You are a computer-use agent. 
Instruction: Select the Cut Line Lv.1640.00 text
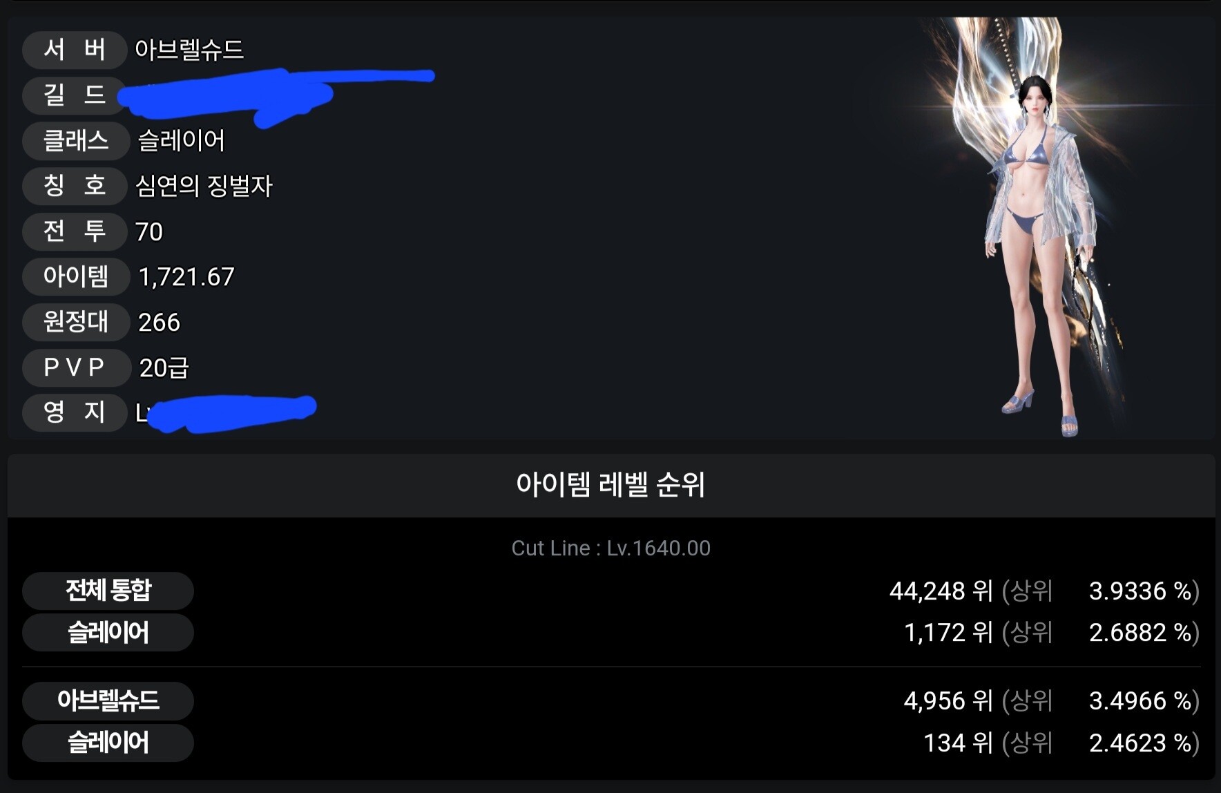tap(610, 548)
